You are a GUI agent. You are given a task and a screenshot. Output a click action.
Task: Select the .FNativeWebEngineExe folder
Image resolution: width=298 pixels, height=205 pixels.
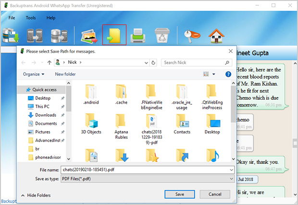click(x=151, y=97)
